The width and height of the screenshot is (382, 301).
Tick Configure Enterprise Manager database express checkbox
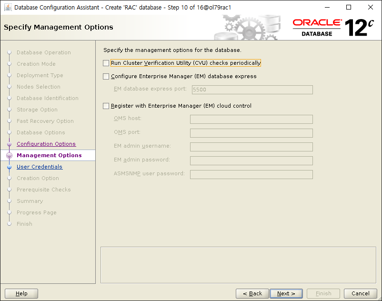106,77
